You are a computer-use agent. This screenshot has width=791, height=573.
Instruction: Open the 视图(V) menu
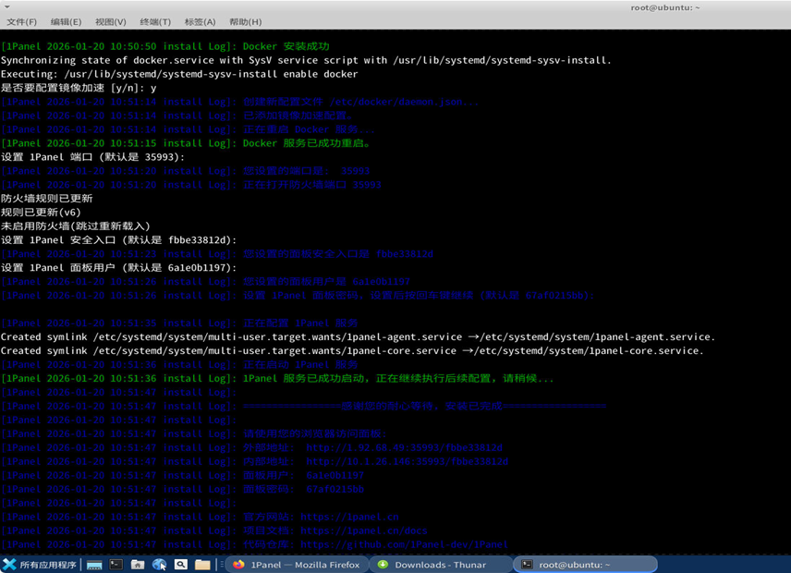click(111, 21)
